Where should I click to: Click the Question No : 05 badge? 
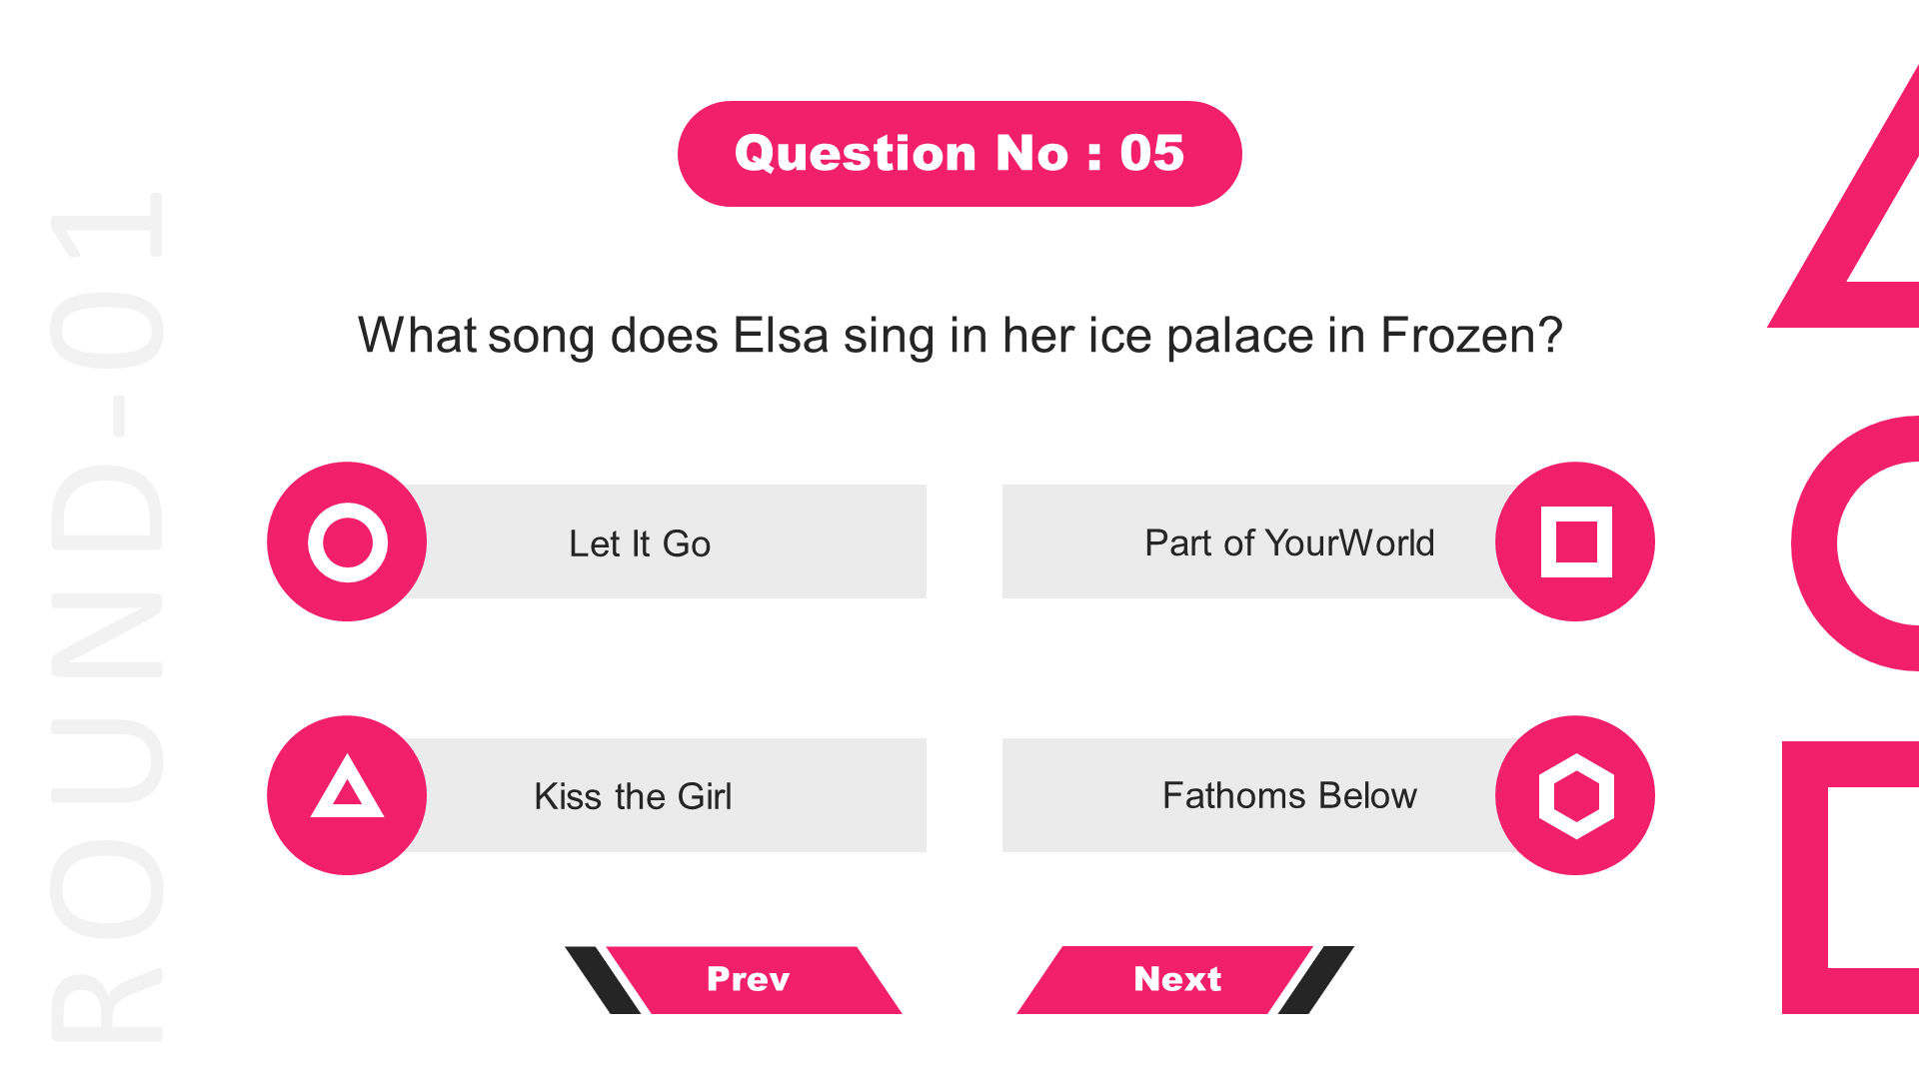coord(959,154)
